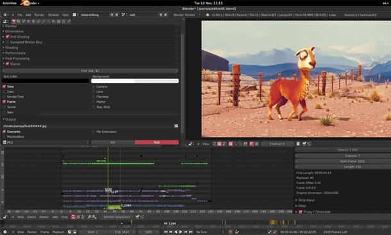Click the preview editor type icon

click(191, 144)
